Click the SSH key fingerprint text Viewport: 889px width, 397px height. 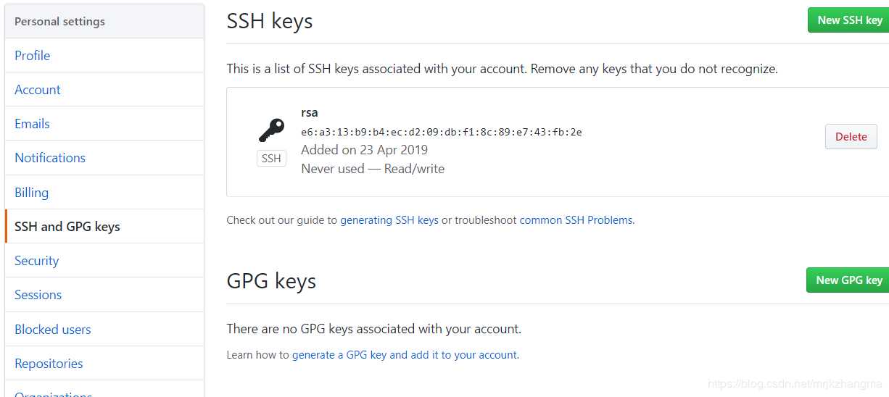tap(442, 132)
